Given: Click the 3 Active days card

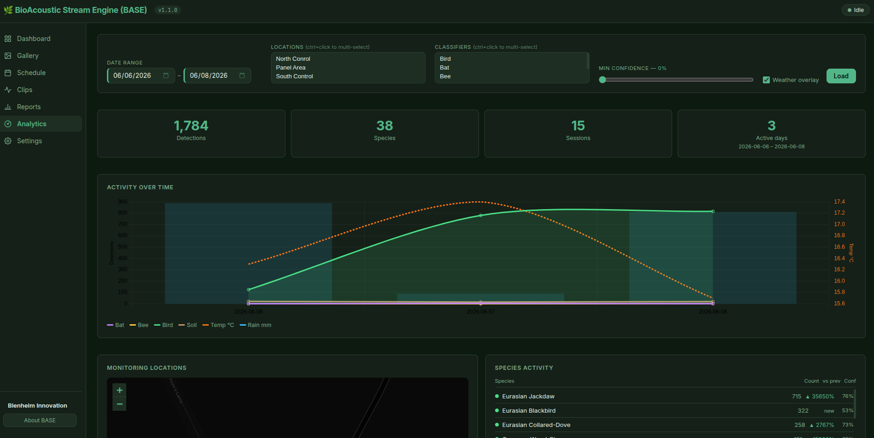Looking at the screenshot, I should tap(771, 134).
